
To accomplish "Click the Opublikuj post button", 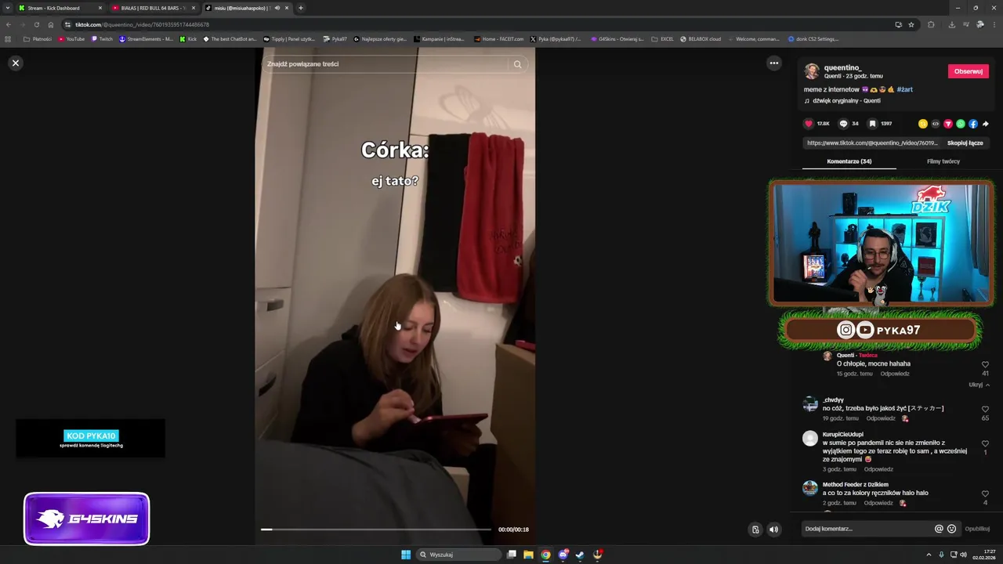I will (x=977, y=529).
